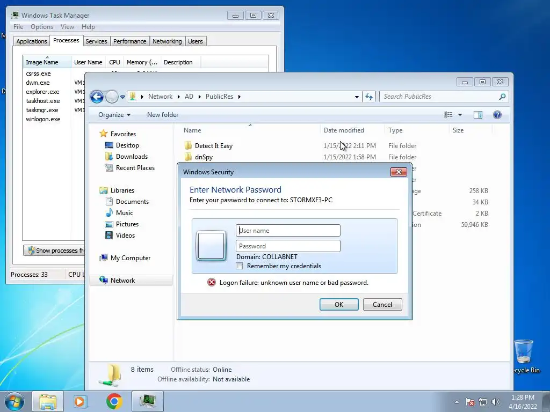Open the address bar history dropdown
Image resolution: width=550 pixels, height=412 pixels.
point(357,97)
